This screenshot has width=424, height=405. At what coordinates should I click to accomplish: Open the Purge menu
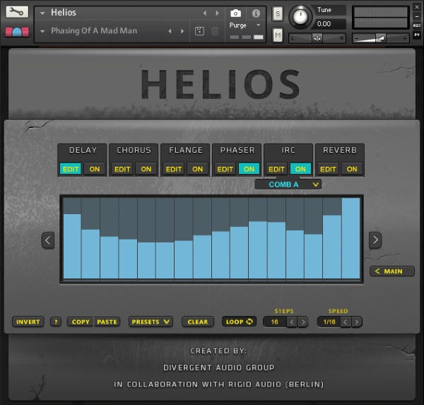click(245, 25)
